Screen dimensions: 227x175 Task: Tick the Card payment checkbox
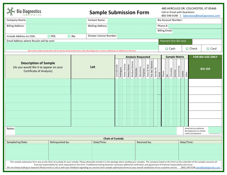[208, 49]
